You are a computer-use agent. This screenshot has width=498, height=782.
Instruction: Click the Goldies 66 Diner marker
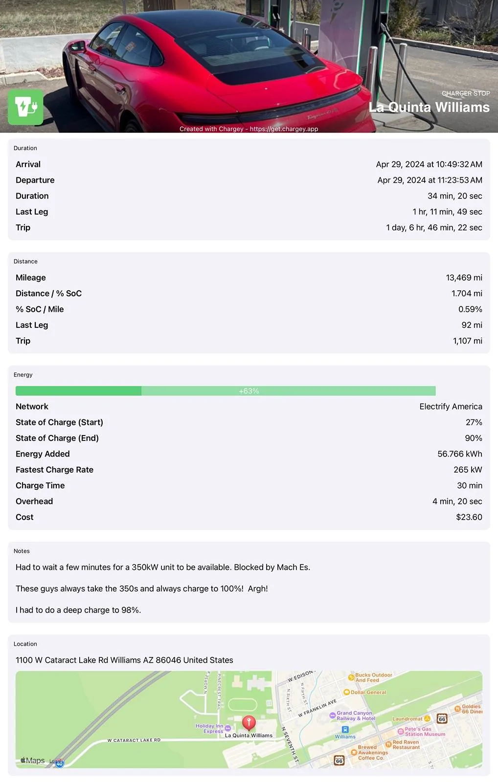coord(457,707)
